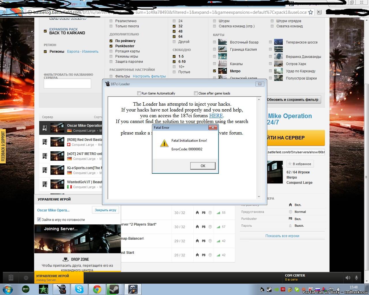Toggle the Back to Karkand expansion checkbox
The image size is (369, 295).
(x=45, y=31)
